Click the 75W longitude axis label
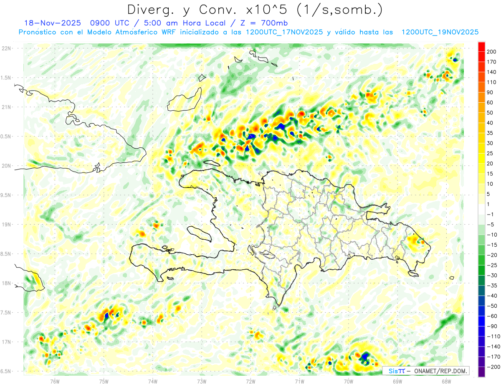Screen dimensions: 501x387 point(104,381)
